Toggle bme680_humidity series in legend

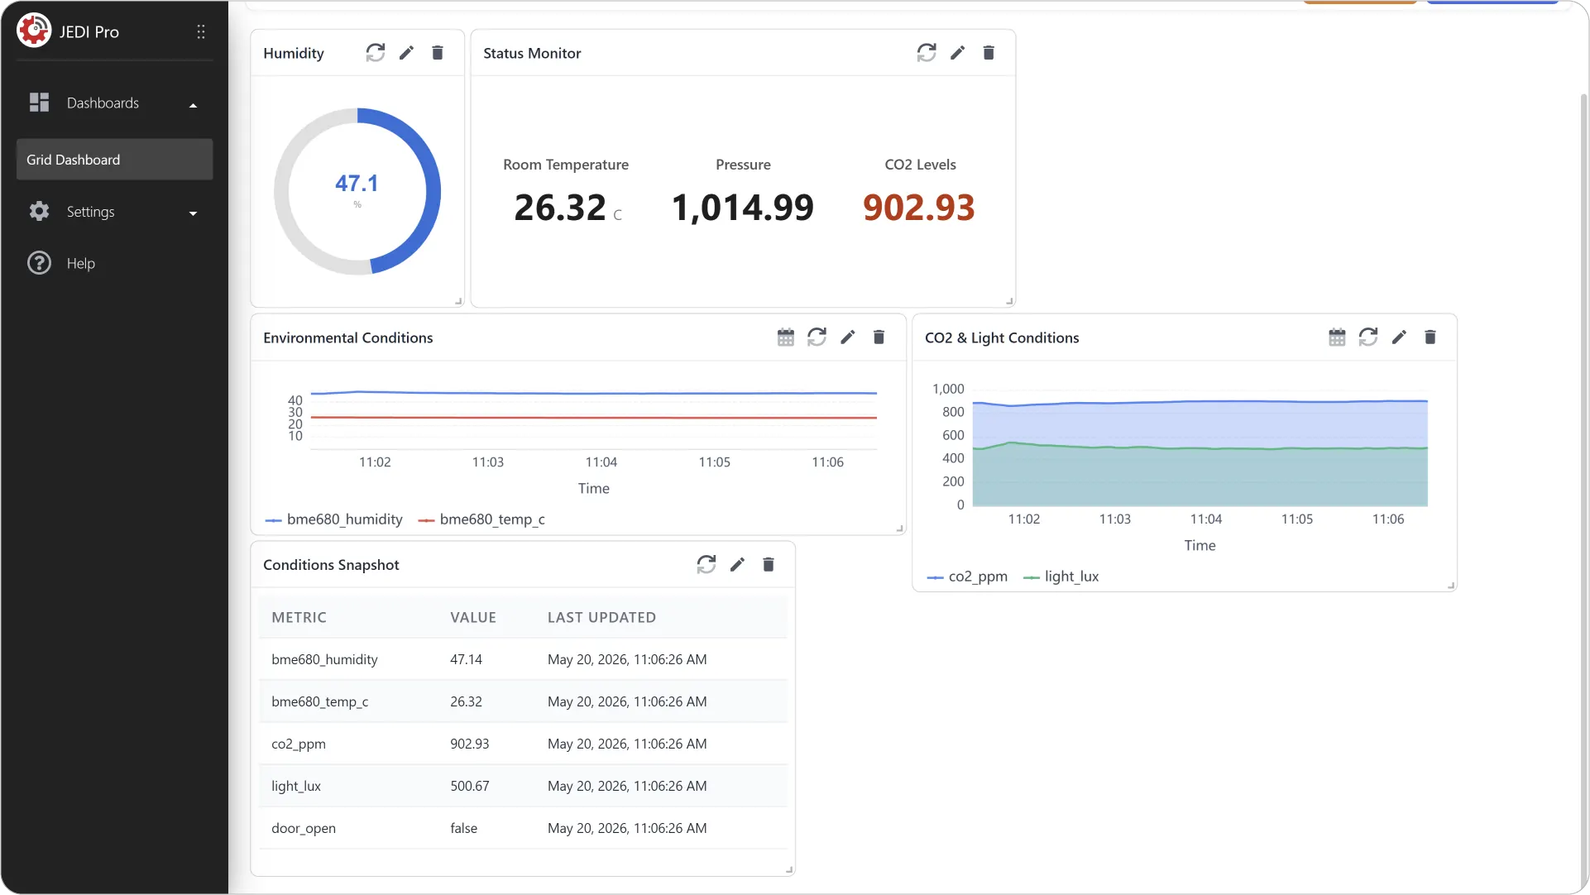[x=333, y=519]
